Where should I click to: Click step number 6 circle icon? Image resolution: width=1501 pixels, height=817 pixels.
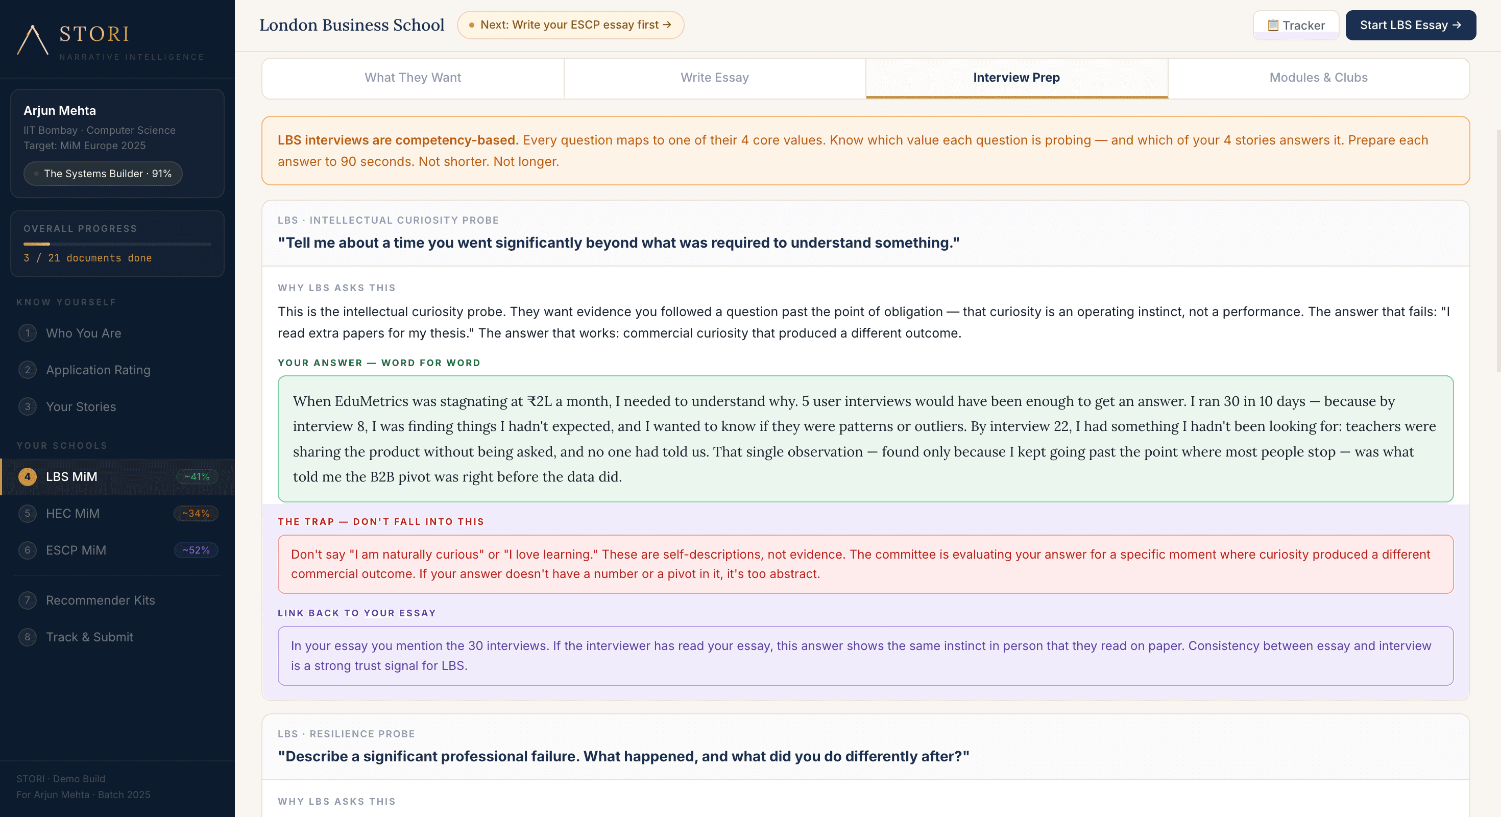click(28, 550)
